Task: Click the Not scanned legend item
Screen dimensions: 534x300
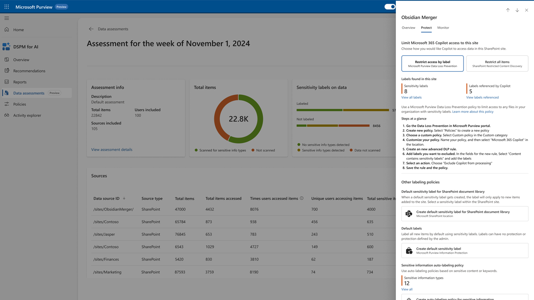Action: pyautogui.click(x=263, y=150)
